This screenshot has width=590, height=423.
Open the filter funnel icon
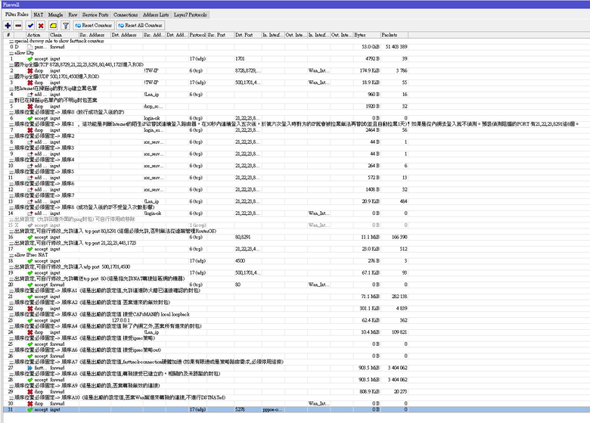[66, 26]
